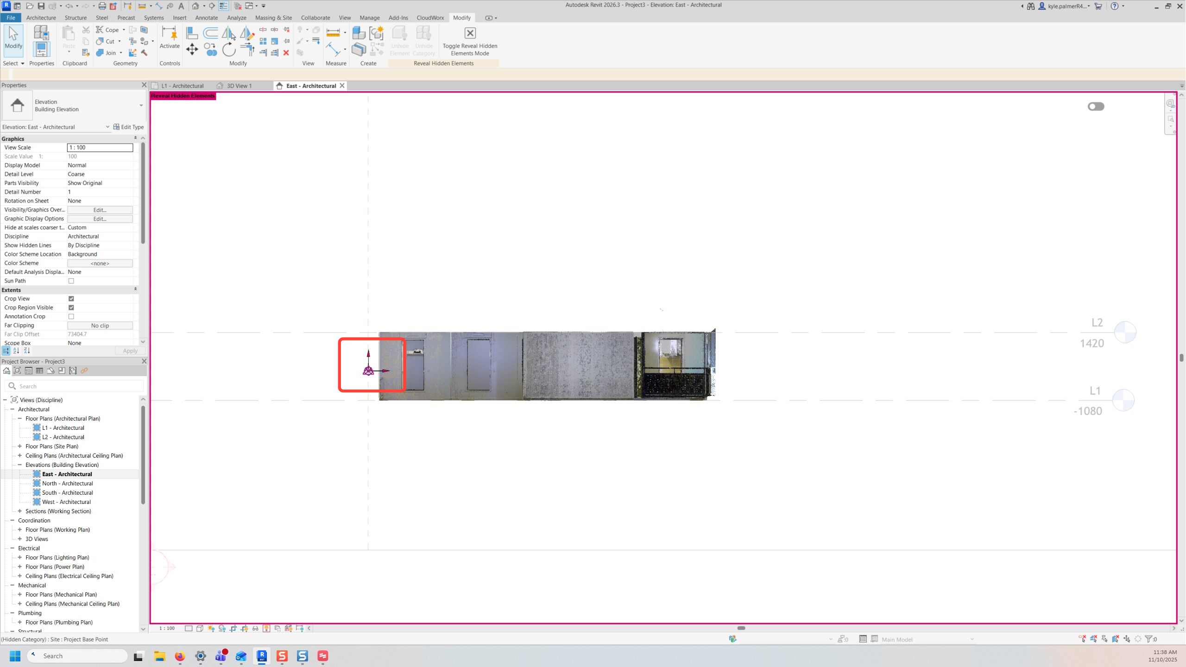
Task: Click the Rotate tool icon
Action: pyautogui.click(x=229, y=49)
